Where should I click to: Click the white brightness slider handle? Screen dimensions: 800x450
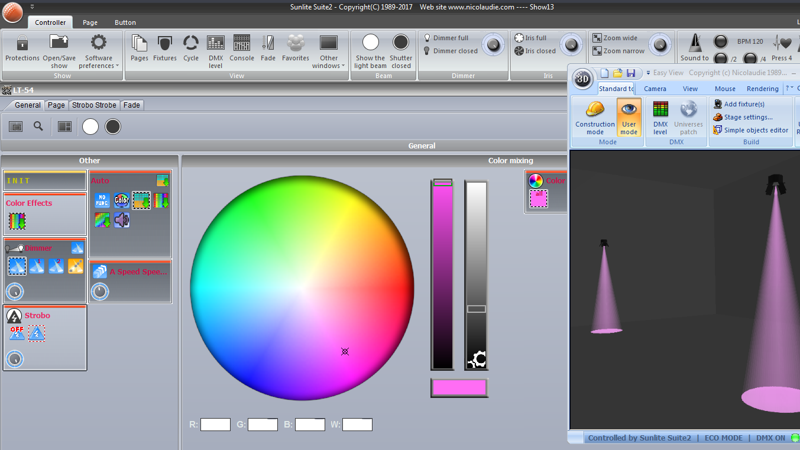pyautogui.click(x=477, y=309)
